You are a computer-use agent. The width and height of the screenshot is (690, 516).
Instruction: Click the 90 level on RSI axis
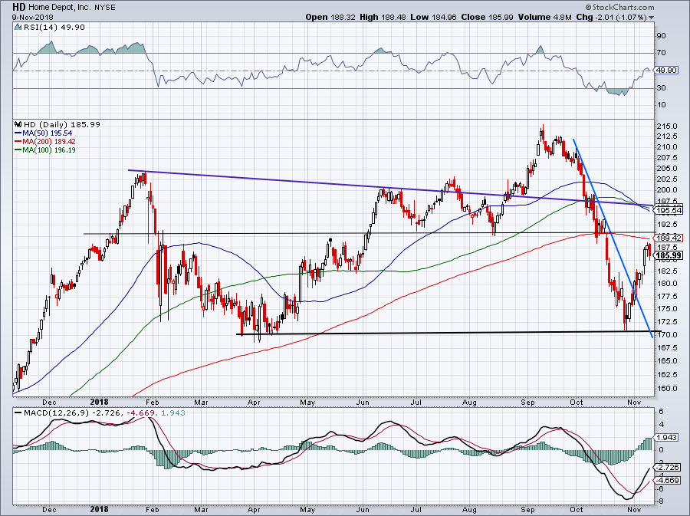tap(661, 35)
